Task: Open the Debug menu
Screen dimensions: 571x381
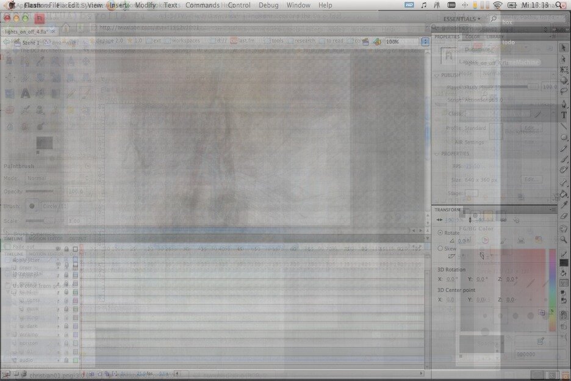Action: coord(268,5)
